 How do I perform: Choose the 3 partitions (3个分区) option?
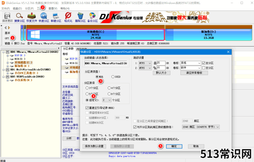pos(87,88)
